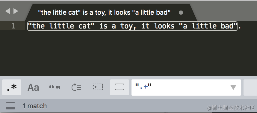Close the unsaved tab via its dot

pyautogui.click(x=181, y=13)
